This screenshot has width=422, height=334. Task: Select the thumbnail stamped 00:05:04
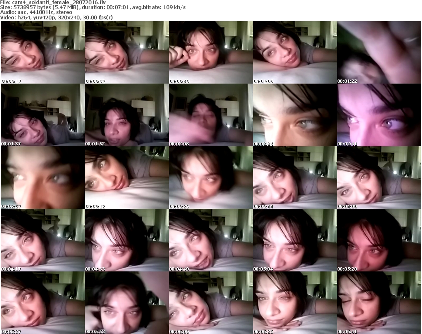tap(295, 240)
